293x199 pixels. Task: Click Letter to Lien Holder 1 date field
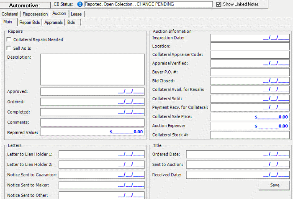(102, 155)
